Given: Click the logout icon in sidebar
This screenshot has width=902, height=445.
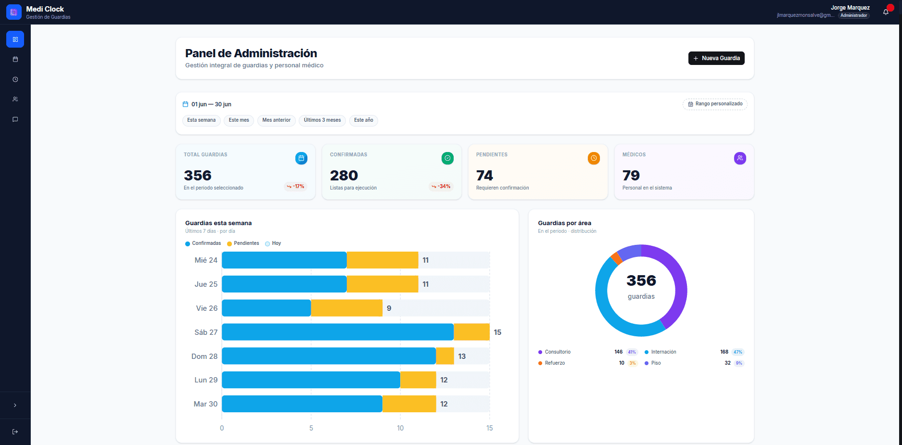Looking at the screenshot, I should pyautogui.click(x=15, y=432).
